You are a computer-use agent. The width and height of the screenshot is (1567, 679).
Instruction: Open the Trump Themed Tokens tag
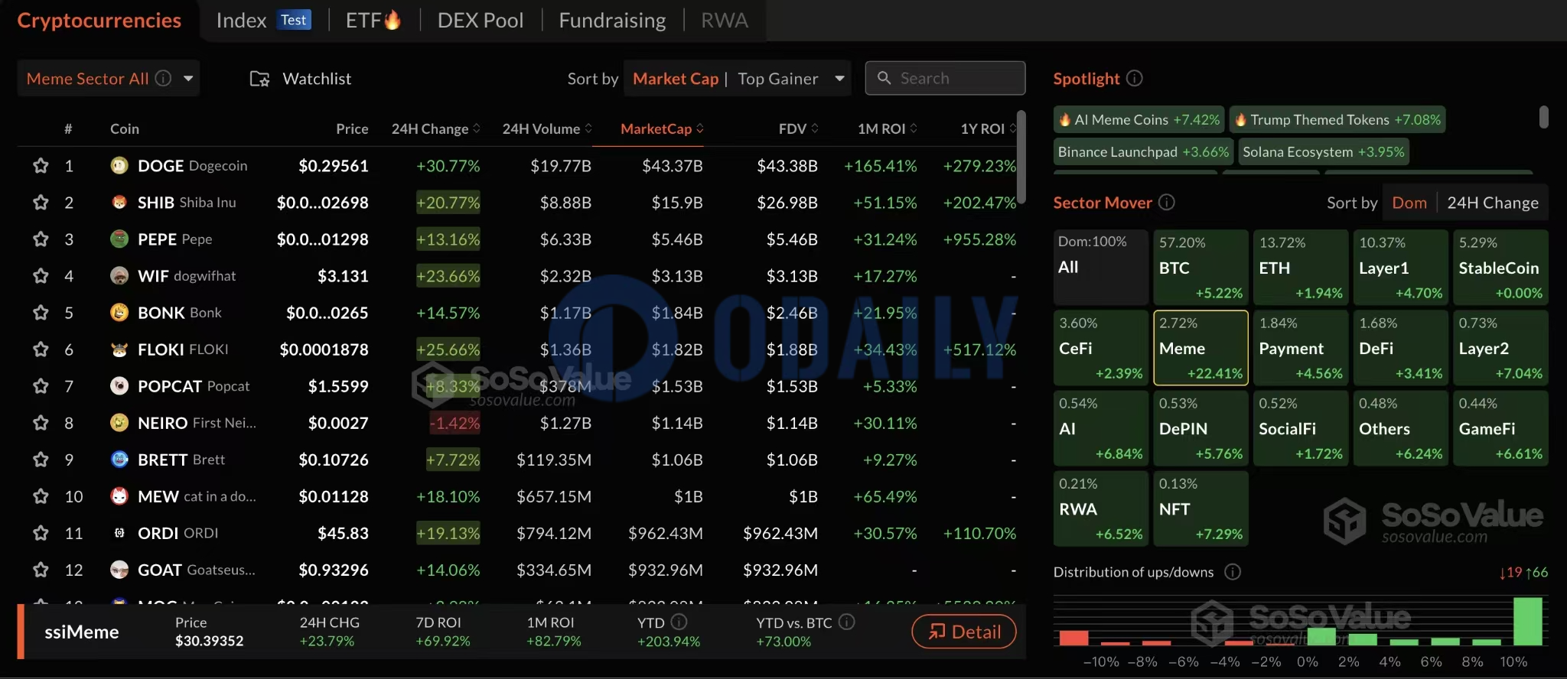tap(1337, 119)
